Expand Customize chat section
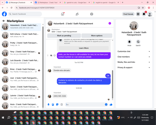 click(134, 51)
